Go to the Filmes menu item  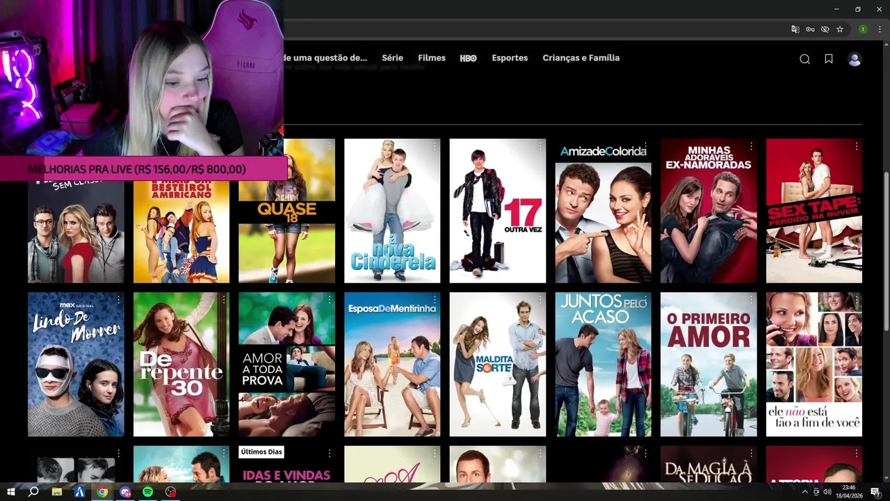[432, 58]
